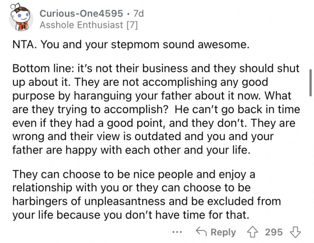Image resolution: width=314 pixels, height=243 pixels.
Task: Click the 295 vote count
Action: tap(274, 232)
